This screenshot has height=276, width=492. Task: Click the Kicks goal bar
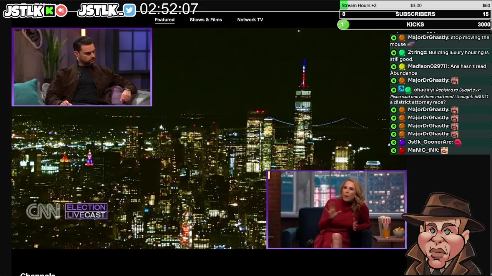pos(415,25)
